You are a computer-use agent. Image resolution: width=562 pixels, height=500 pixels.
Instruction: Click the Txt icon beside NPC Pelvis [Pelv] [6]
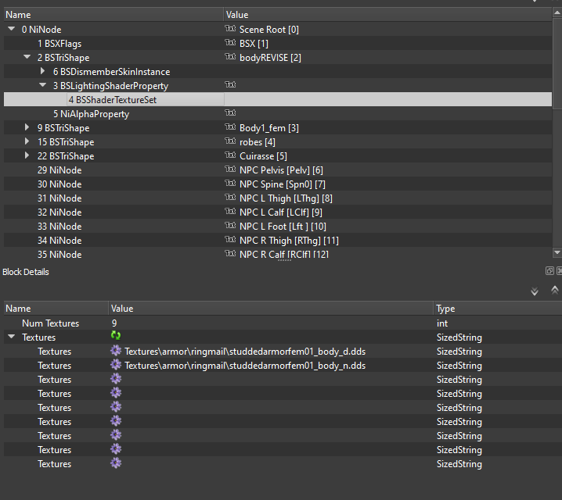[230, 169]
